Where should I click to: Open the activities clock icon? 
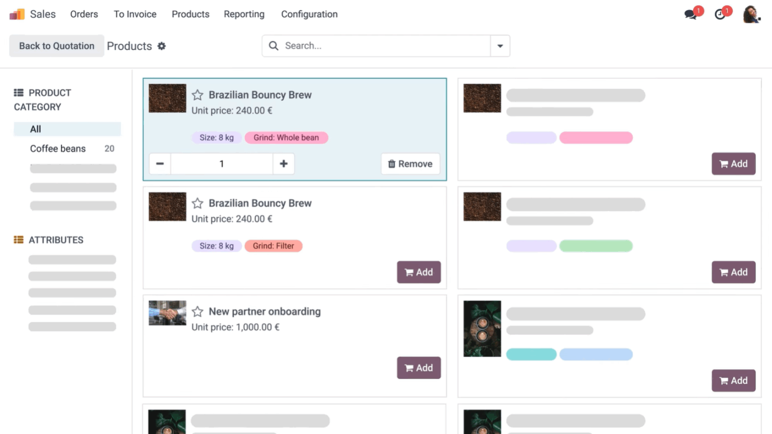[720, 14]
